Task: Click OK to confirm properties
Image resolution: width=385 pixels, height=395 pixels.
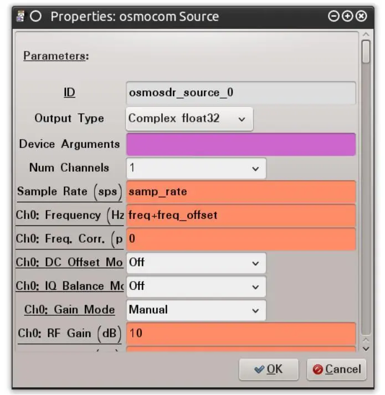Action: pyautogui.click(x=269, y=370)
